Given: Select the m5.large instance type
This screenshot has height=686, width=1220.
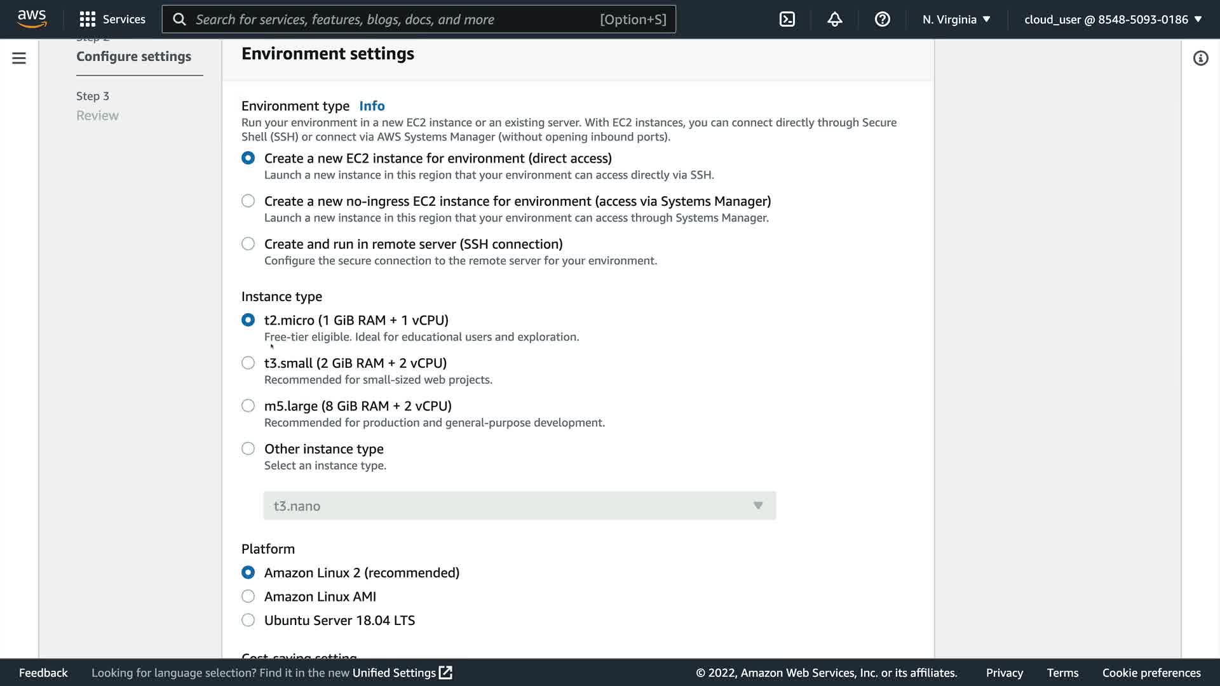Looking at the screenshot, I should click(248, 406).
